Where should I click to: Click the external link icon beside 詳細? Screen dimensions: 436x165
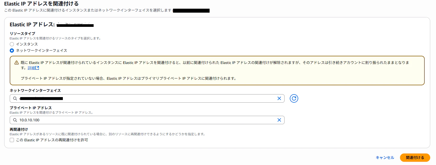[x=37, y=68]
